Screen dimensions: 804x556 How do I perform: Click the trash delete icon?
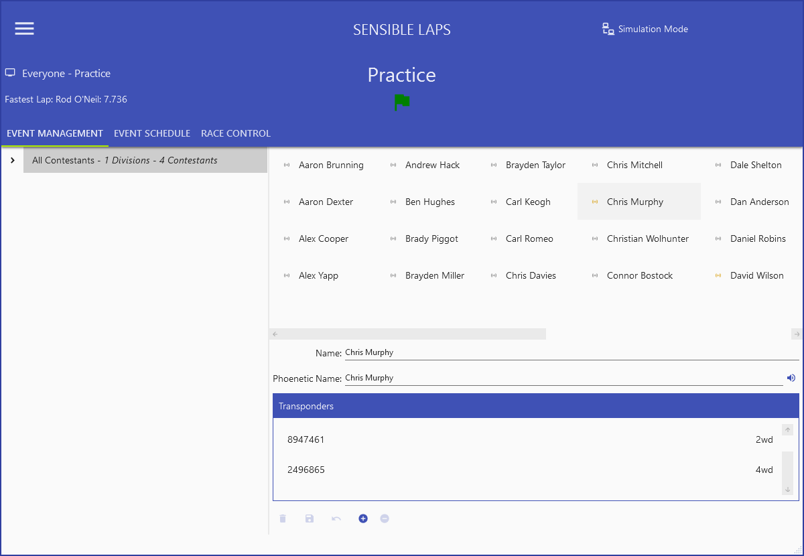coord(283,518)
